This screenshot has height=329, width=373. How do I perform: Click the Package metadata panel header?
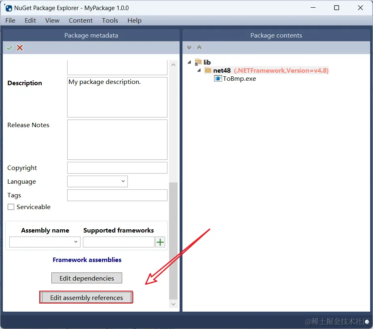pyautogui.click(x=91, y=36)
